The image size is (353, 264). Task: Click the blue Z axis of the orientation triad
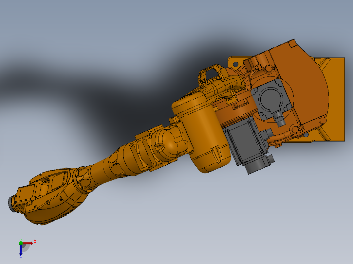[21, 250]
